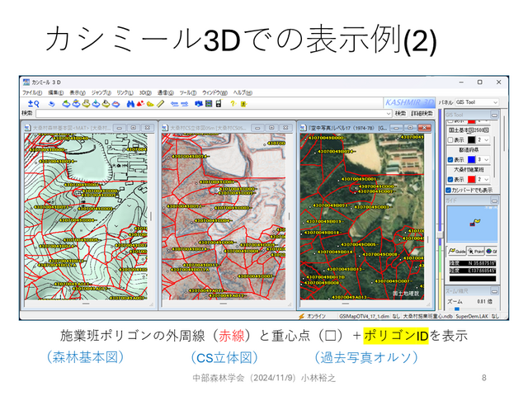528x396 pixels.
Task: Open the 編集(E) menu
Action: click(55, 92)
